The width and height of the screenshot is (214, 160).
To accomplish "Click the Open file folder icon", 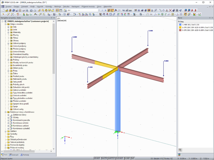I will [x=6, y=10].
